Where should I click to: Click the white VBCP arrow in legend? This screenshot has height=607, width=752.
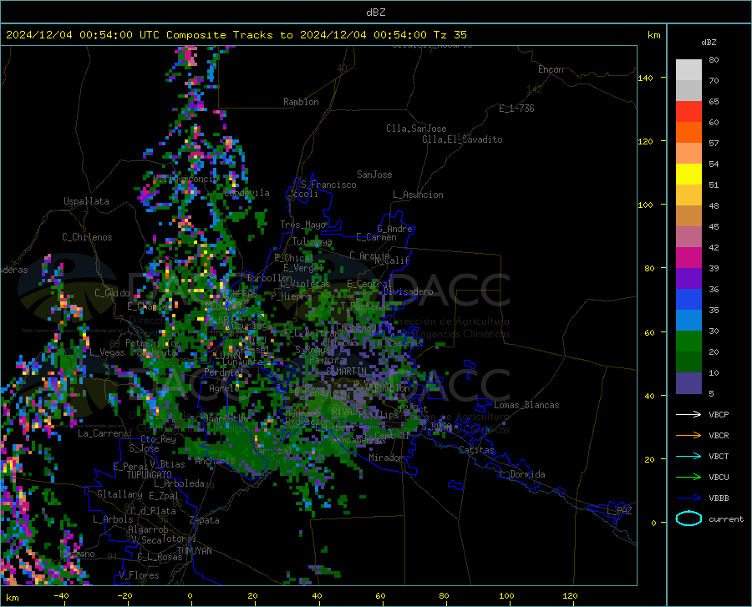688,414
